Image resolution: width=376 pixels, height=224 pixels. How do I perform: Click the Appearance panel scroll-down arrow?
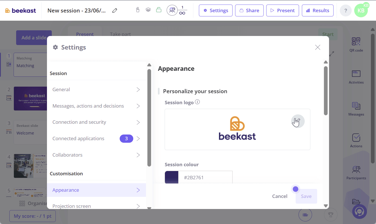326,206
